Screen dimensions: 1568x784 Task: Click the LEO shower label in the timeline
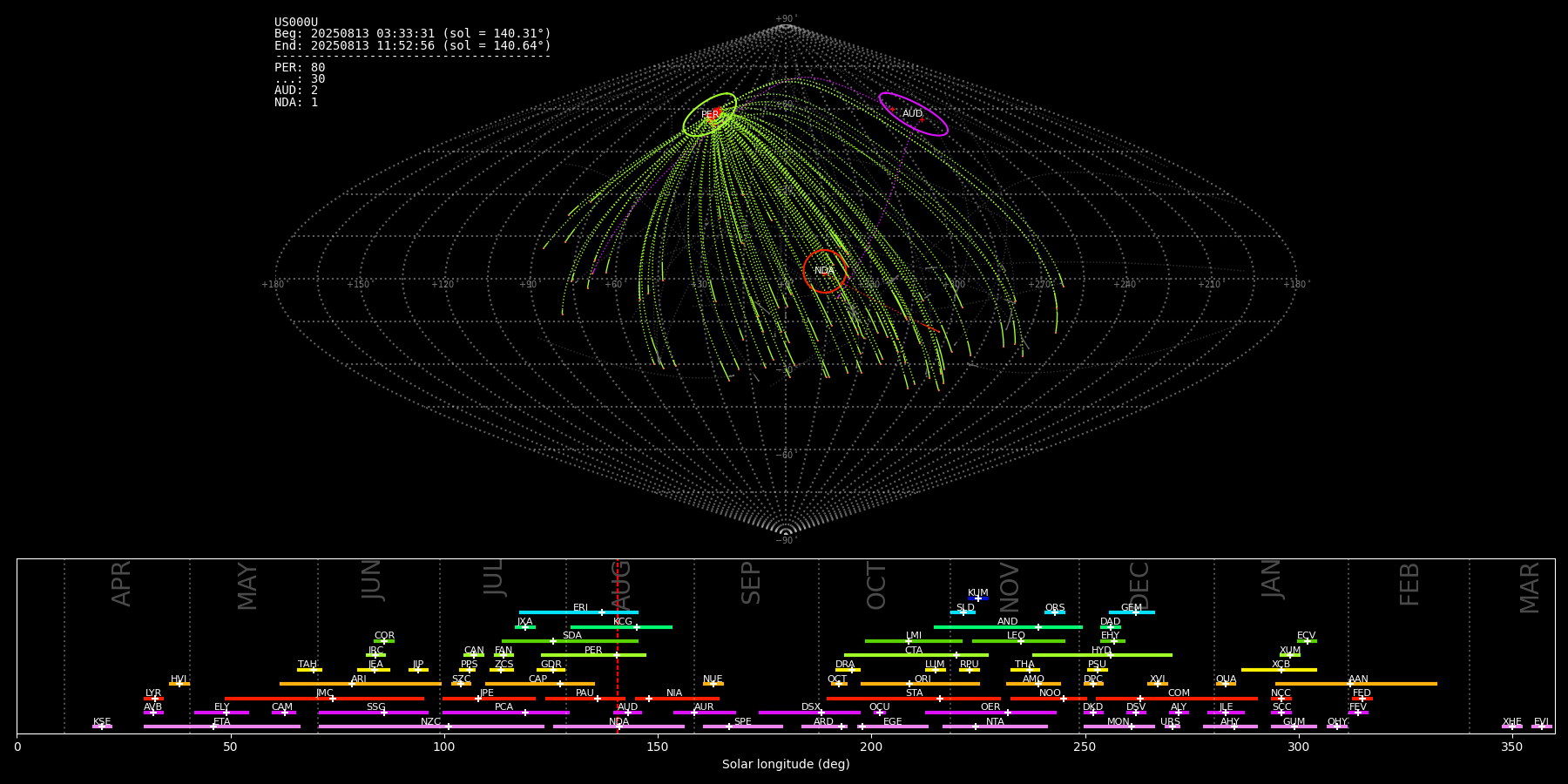tap(1017, 636)
